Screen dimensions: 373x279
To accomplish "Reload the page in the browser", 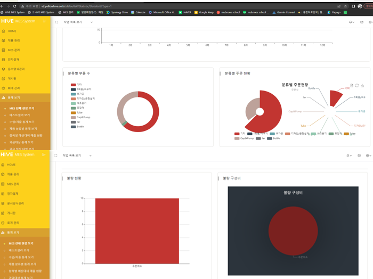I will click(14, 6).
